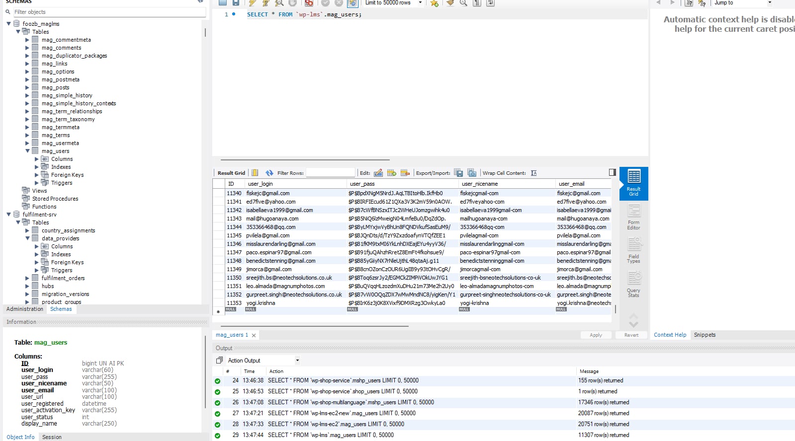Click the context help back arrow
Screen dimensions: 795x441
658,2
